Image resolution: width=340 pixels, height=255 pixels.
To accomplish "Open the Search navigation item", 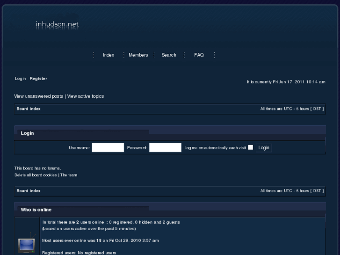I will point(169,55).
